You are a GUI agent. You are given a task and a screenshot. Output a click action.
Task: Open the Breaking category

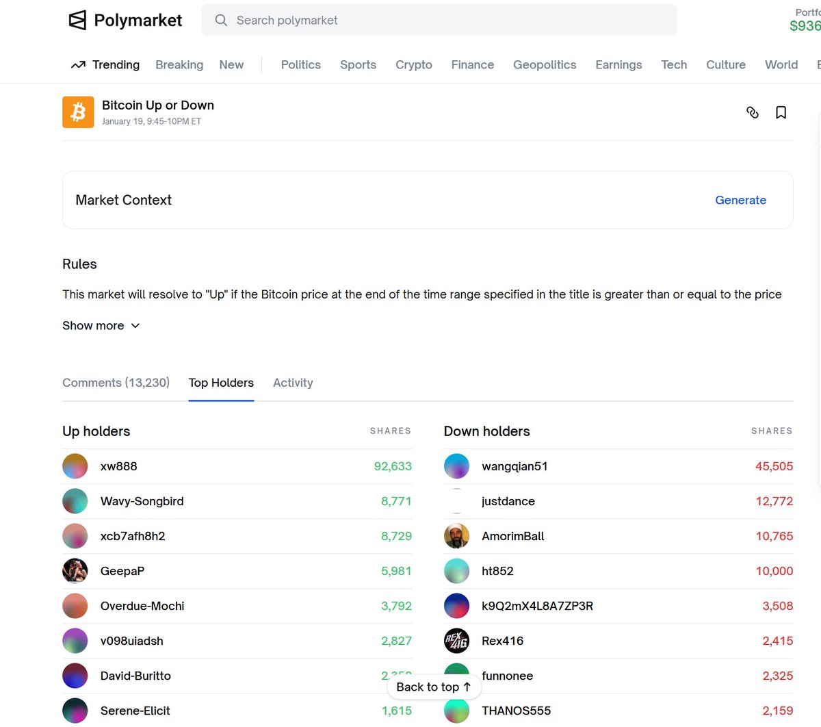click(x=179, y=65)
